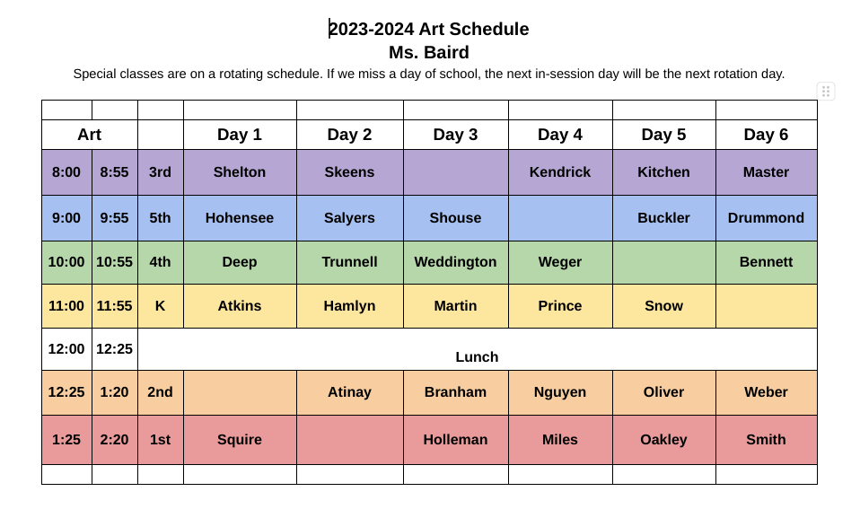This screenshot has height=509, width=860.
Task: Click the 'Kendrick' cell under Day 4
Action: pyautogui.click(x=560, y=172)
